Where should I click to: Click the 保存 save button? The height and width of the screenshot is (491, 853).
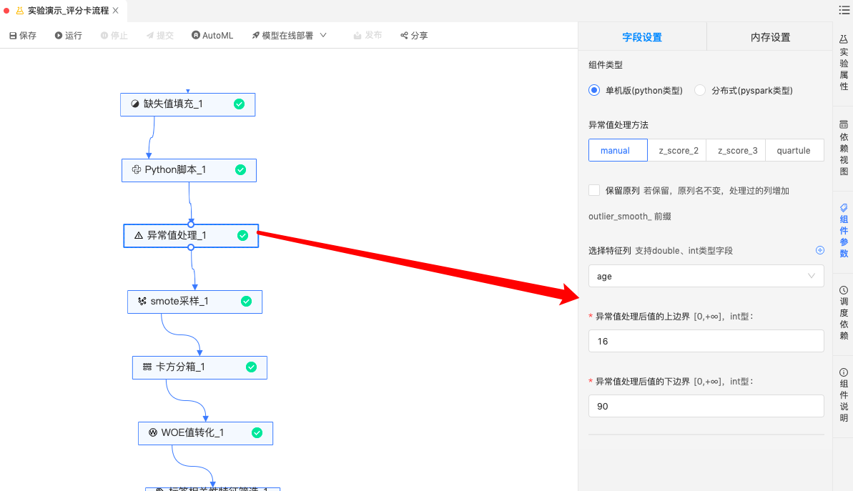pyautogui.click(x=23, y=35)
